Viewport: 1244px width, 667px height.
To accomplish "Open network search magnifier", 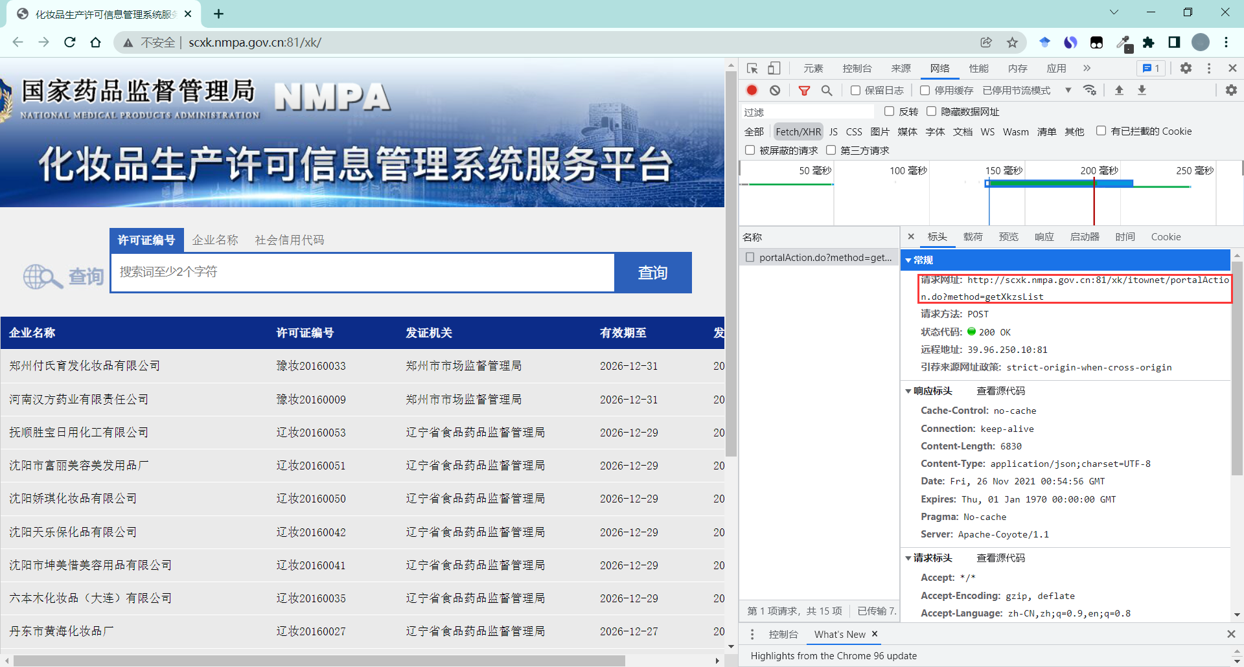I will point(827,90).
